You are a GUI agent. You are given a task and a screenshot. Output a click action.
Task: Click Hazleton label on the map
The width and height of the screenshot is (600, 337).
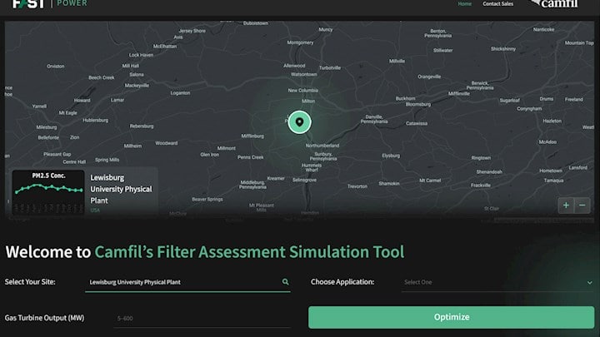coord(552,121)
